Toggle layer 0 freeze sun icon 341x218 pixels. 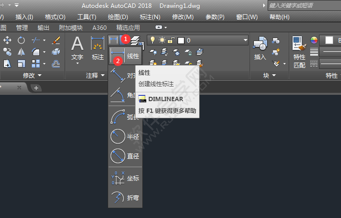coord(162,40)
